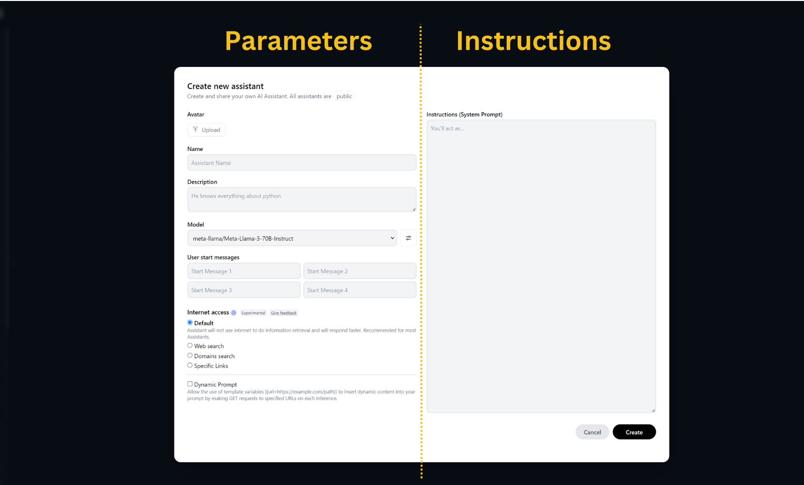This screenshot has height=485, width=804.
Task: Select the Default internet access option
Action: coord(190,323)
